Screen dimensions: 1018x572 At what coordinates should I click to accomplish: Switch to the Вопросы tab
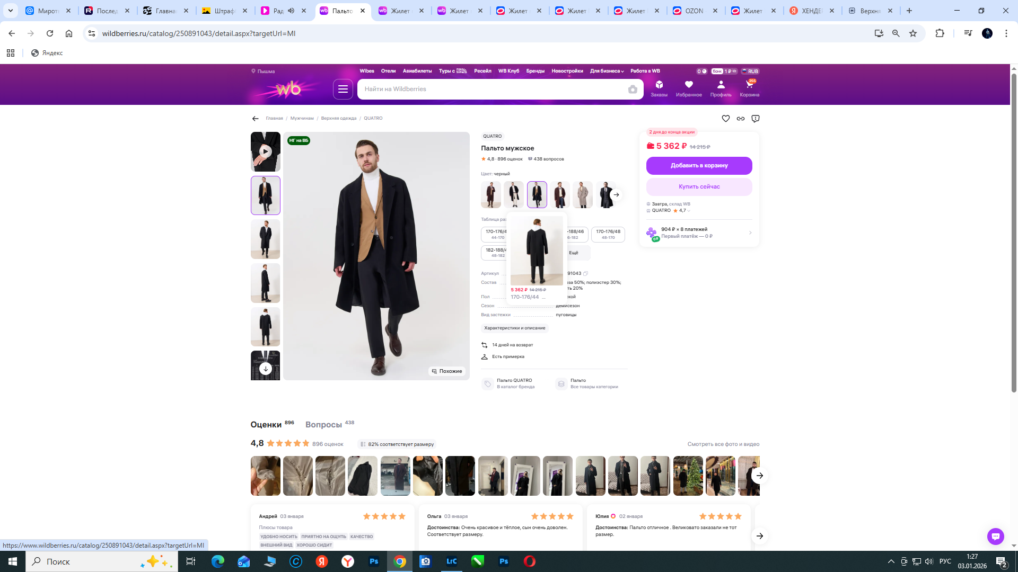[323, 425]
